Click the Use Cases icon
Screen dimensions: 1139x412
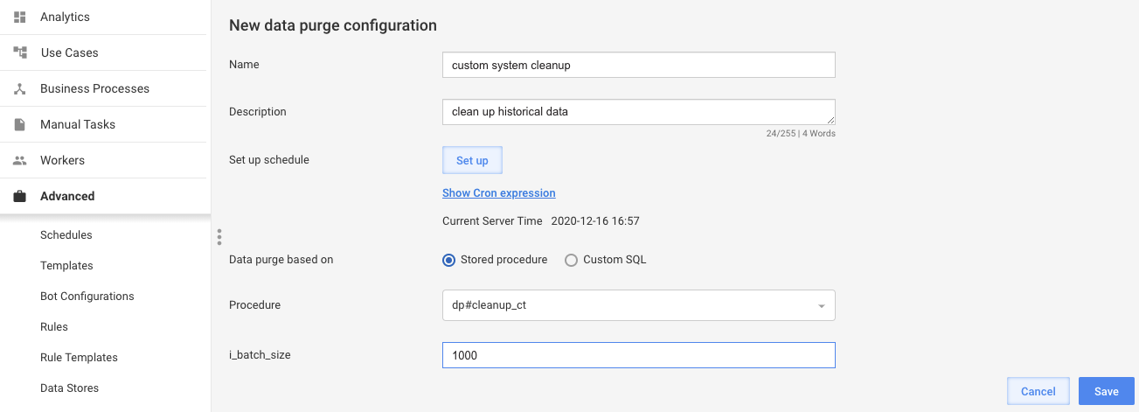coord(19,52)
